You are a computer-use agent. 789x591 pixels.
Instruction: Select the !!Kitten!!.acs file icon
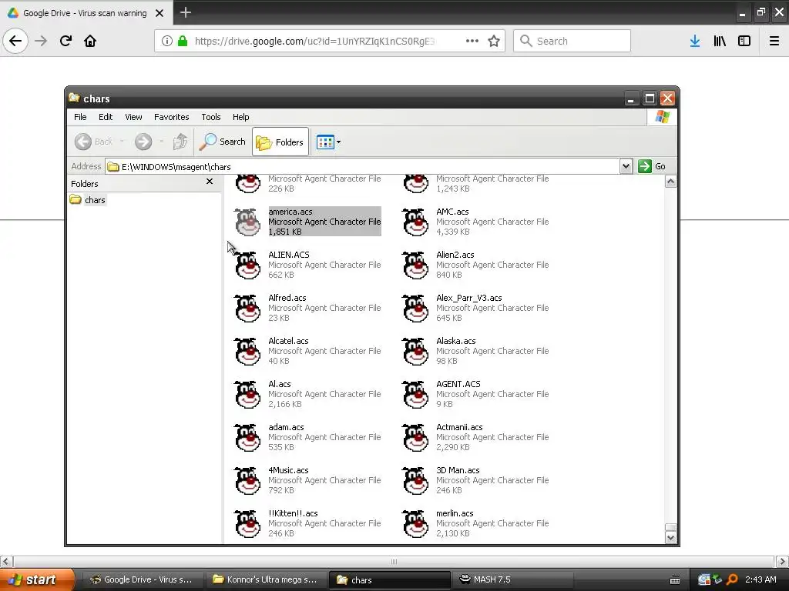point(247,524)
